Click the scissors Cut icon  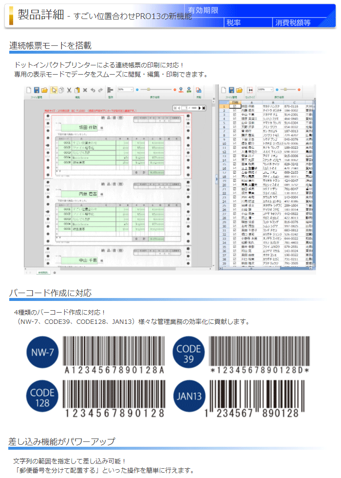pos(69,90)
